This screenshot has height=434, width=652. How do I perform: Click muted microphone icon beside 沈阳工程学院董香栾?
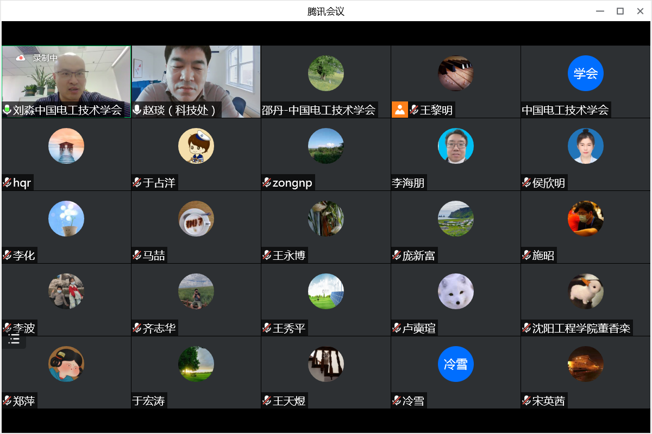pyautogui.click(x=526, y=328)
